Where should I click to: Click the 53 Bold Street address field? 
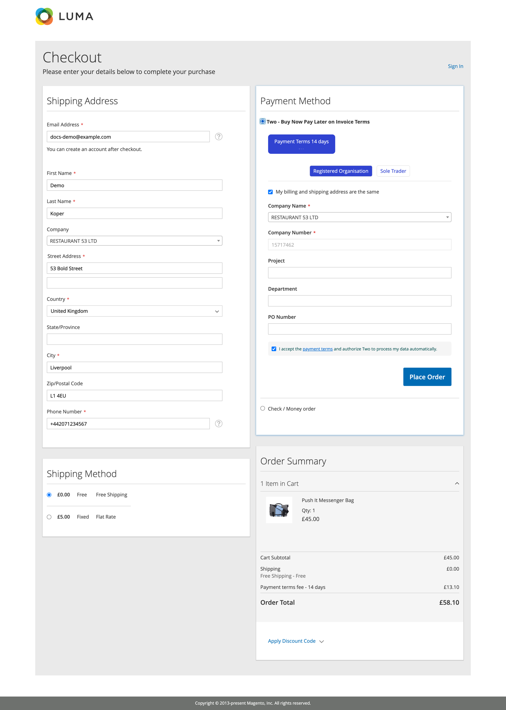pyautogui.click(x=135, y=268)
